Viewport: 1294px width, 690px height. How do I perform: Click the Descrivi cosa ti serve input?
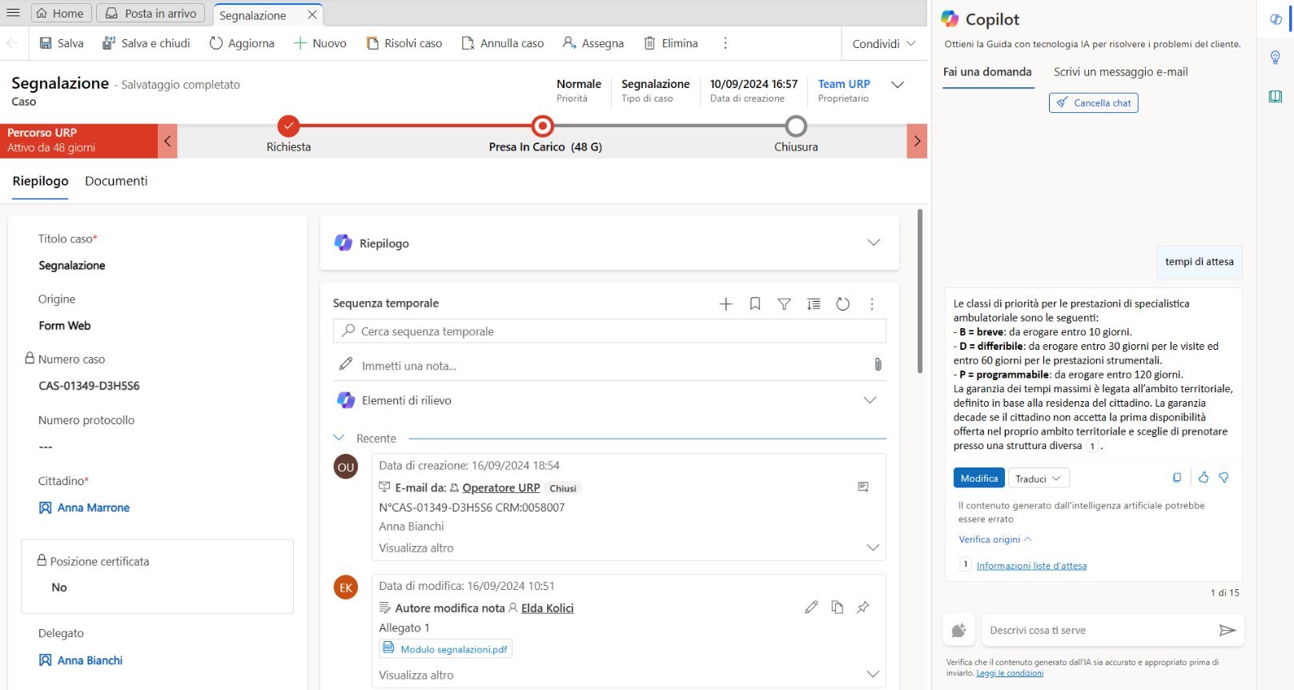pyautogui.click(x=1097, y=631)
